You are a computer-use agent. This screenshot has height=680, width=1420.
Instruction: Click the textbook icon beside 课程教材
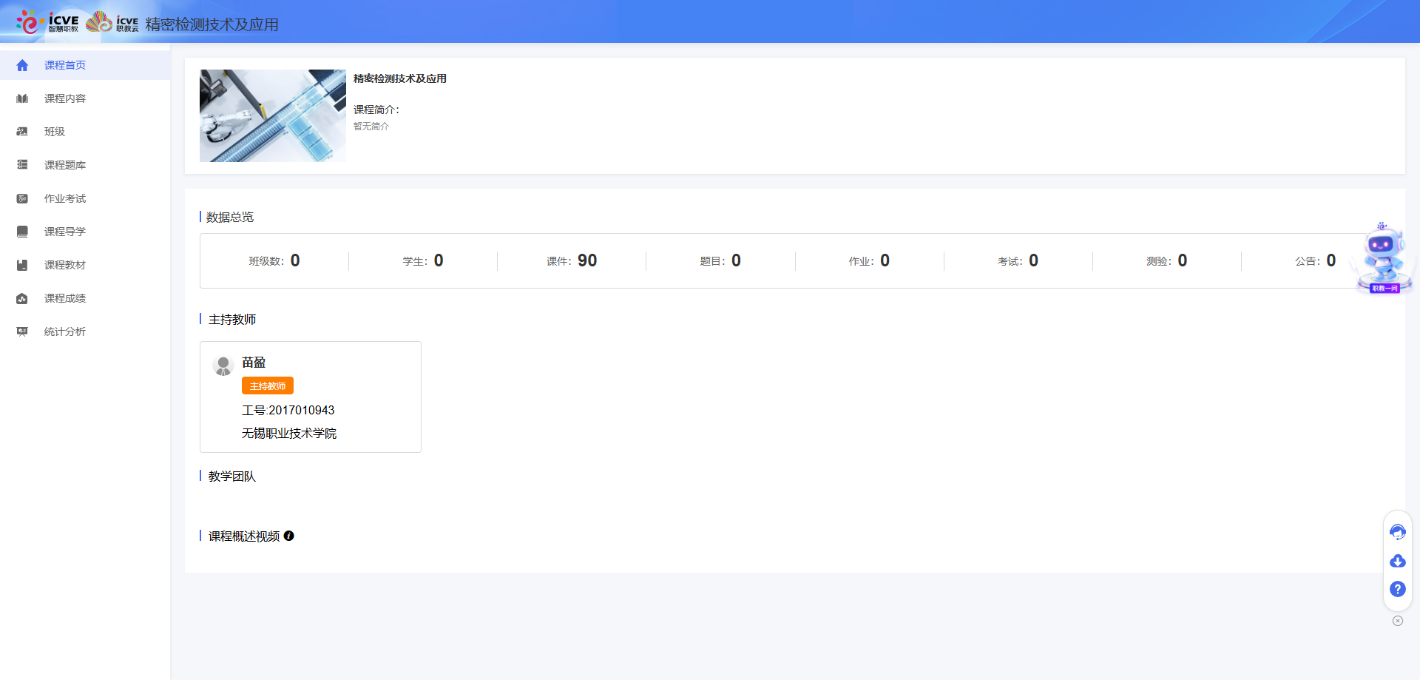tap(22, 265)
